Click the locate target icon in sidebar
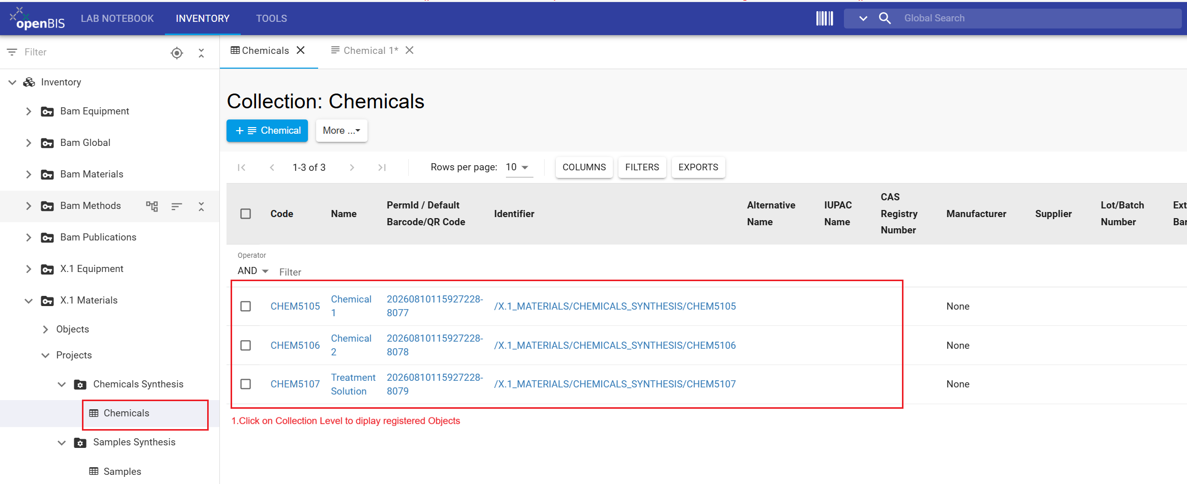The height and width of the screenshot is (484, 1187). (177, 53)
